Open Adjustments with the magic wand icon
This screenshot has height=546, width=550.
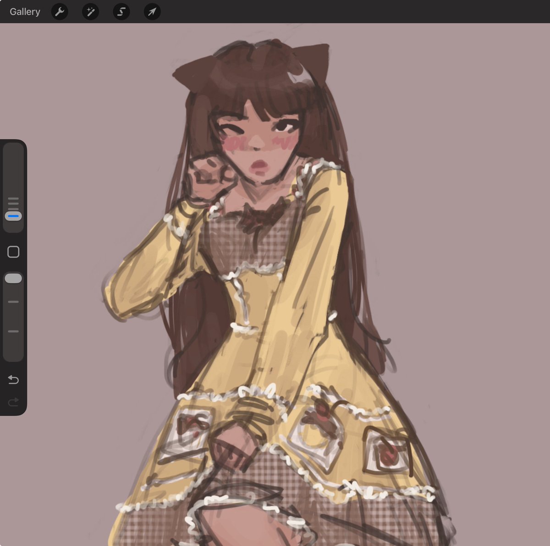point(90,12)
